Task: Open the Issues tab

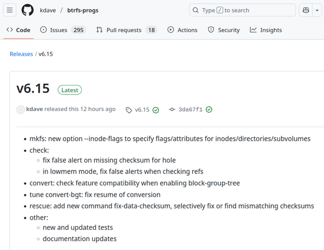Action: [63, 30]
